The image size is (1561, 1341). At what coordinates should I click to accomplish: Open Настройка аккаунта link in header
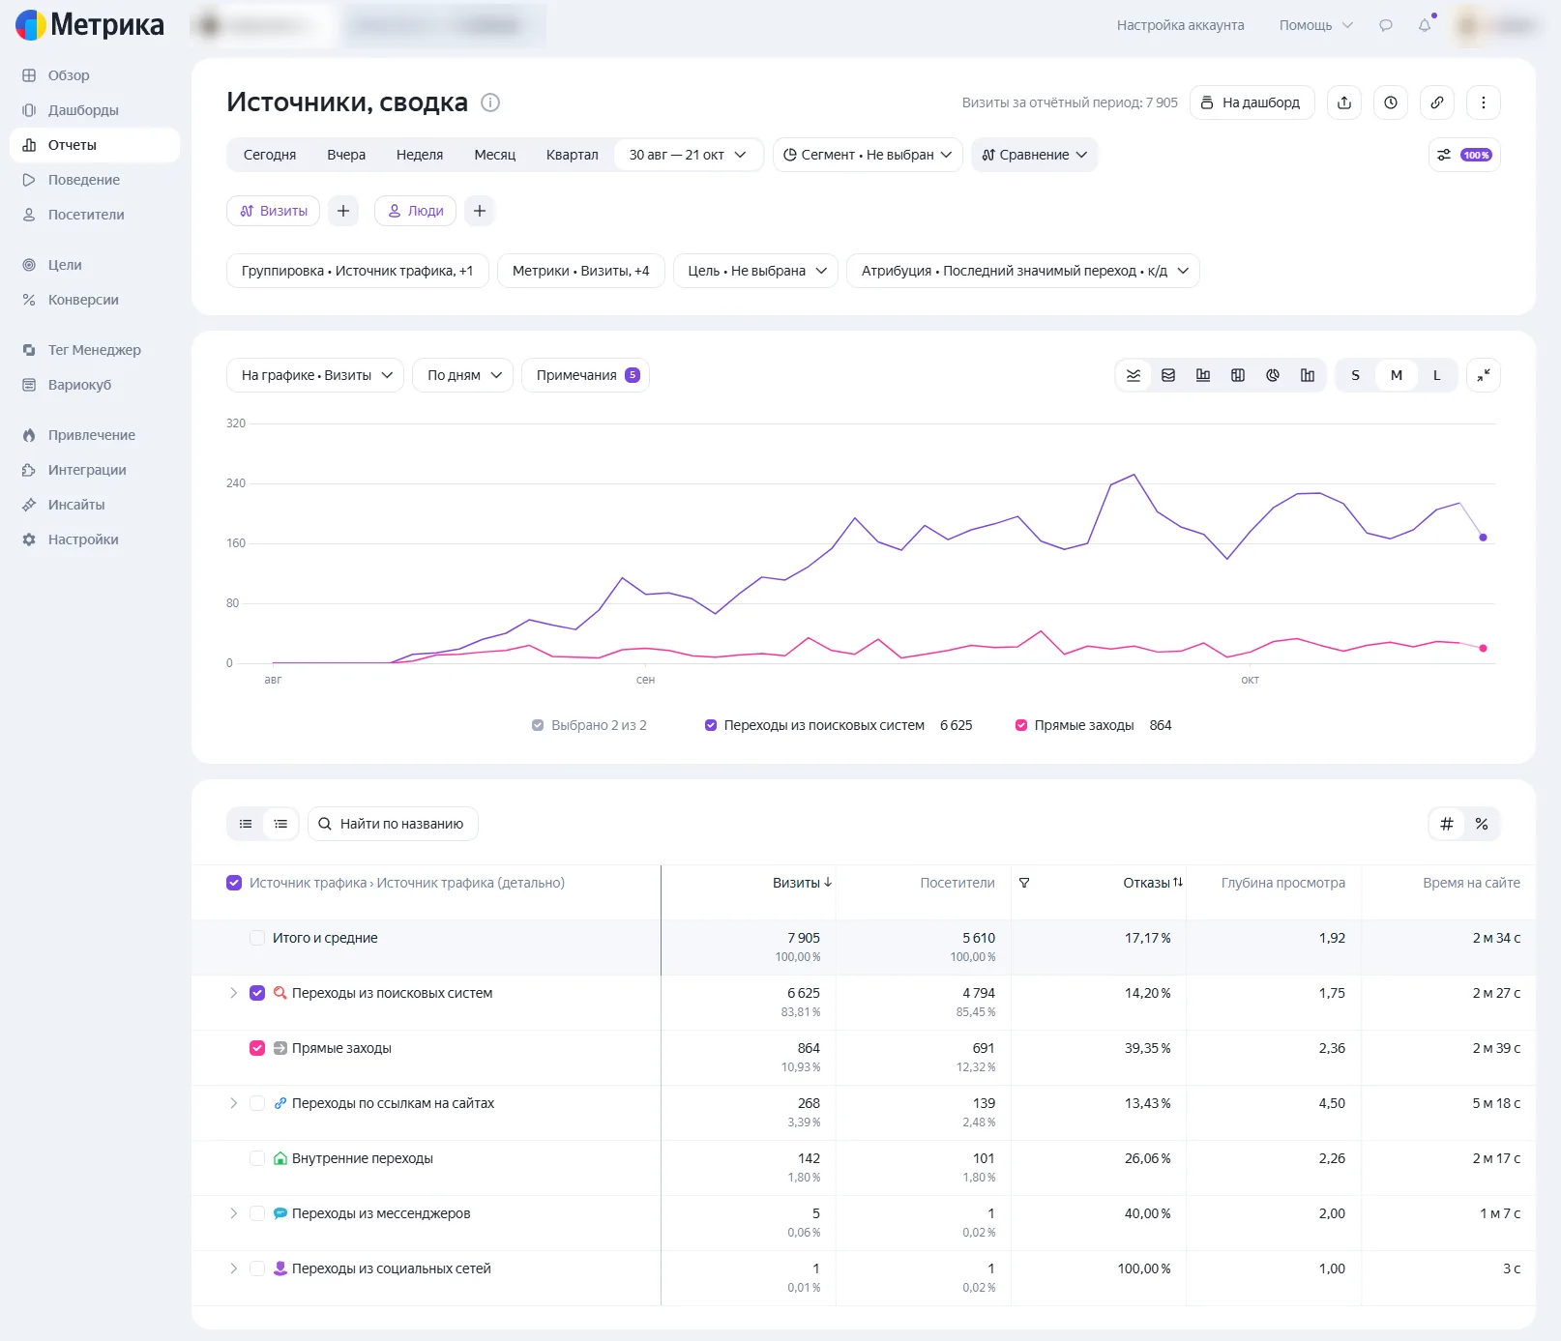pos(1180,25)
